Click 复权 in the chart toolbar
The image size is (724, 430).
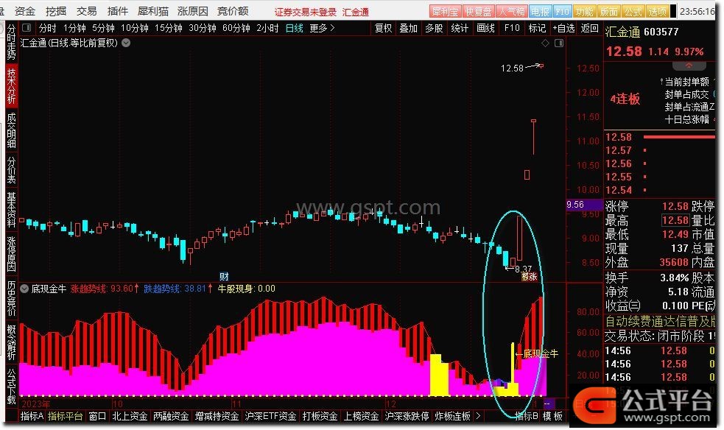click(x=383, y=28)
